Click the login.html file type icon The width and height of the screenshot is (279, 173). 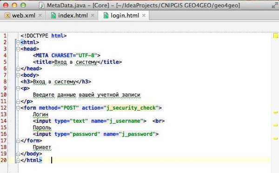[106, 15]
